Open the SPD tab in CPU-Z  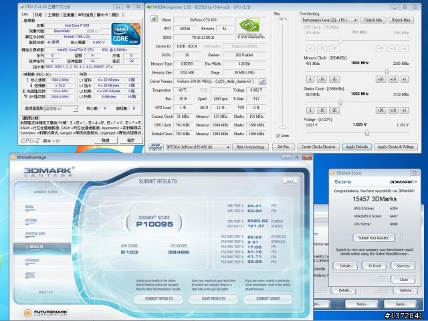85,15
